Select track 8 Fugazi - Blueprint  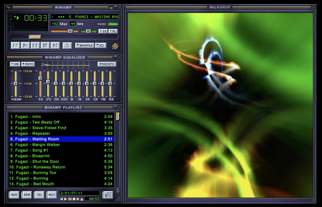(x=61, y=156)
